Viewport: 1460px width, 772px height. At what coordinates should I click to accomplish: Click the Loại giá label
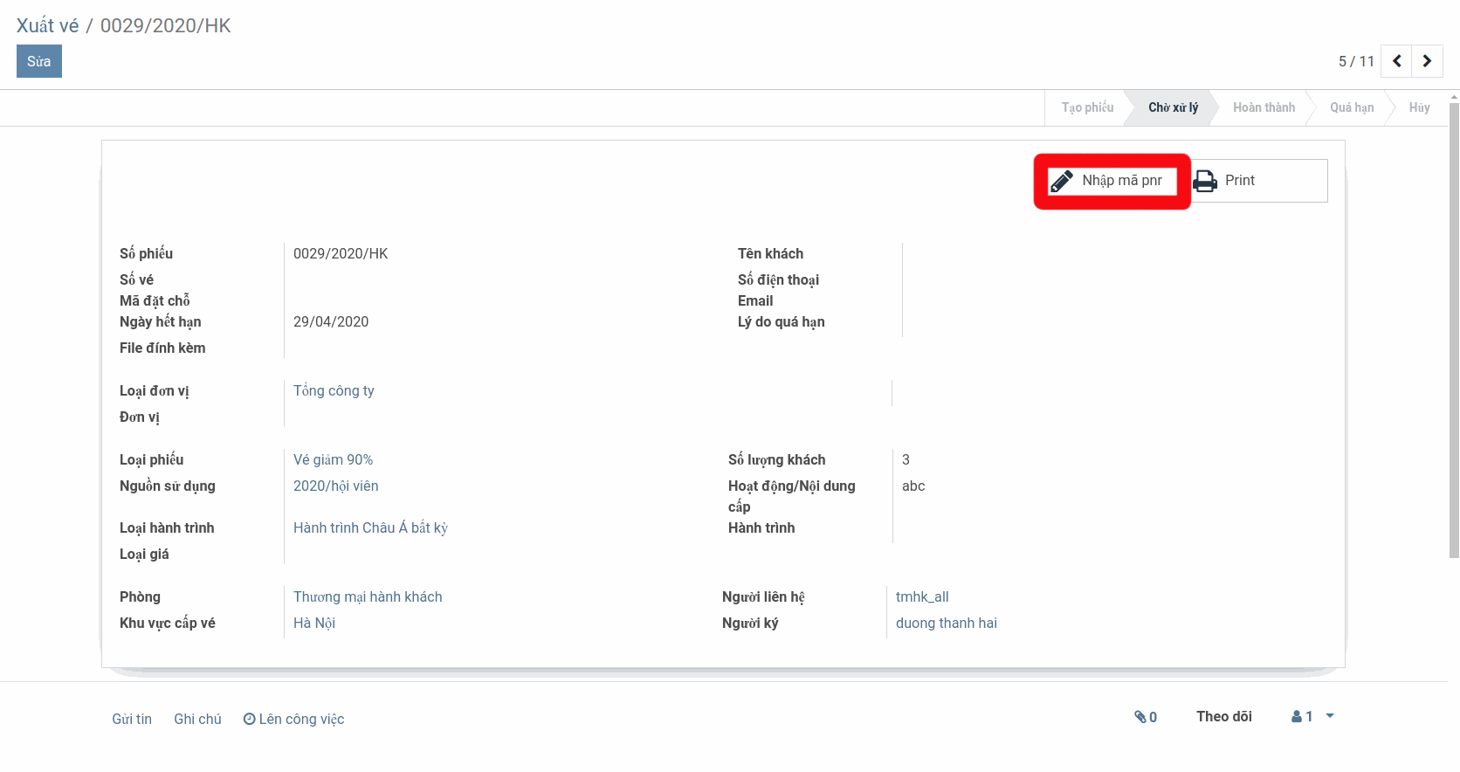pyautogui.click(x=144, y=554)
